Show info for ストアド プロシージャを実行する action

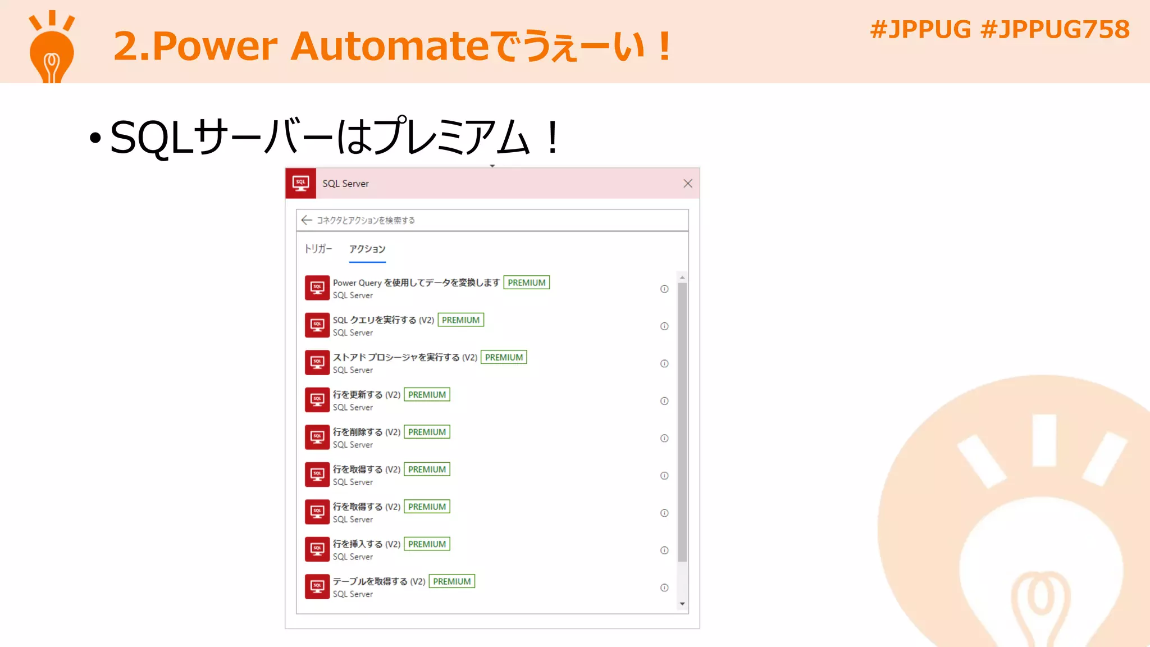point(664,364)
